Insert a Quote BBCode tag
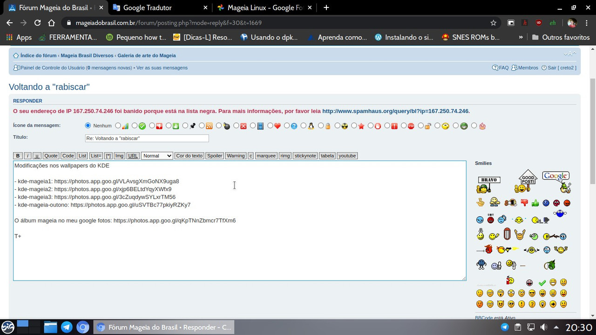 (51, 156)
